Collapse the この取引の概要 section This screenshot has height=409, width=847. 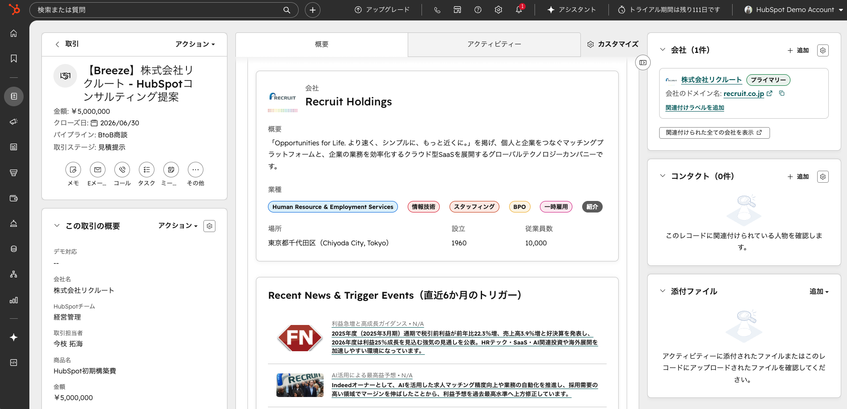[x=57, y=226]
